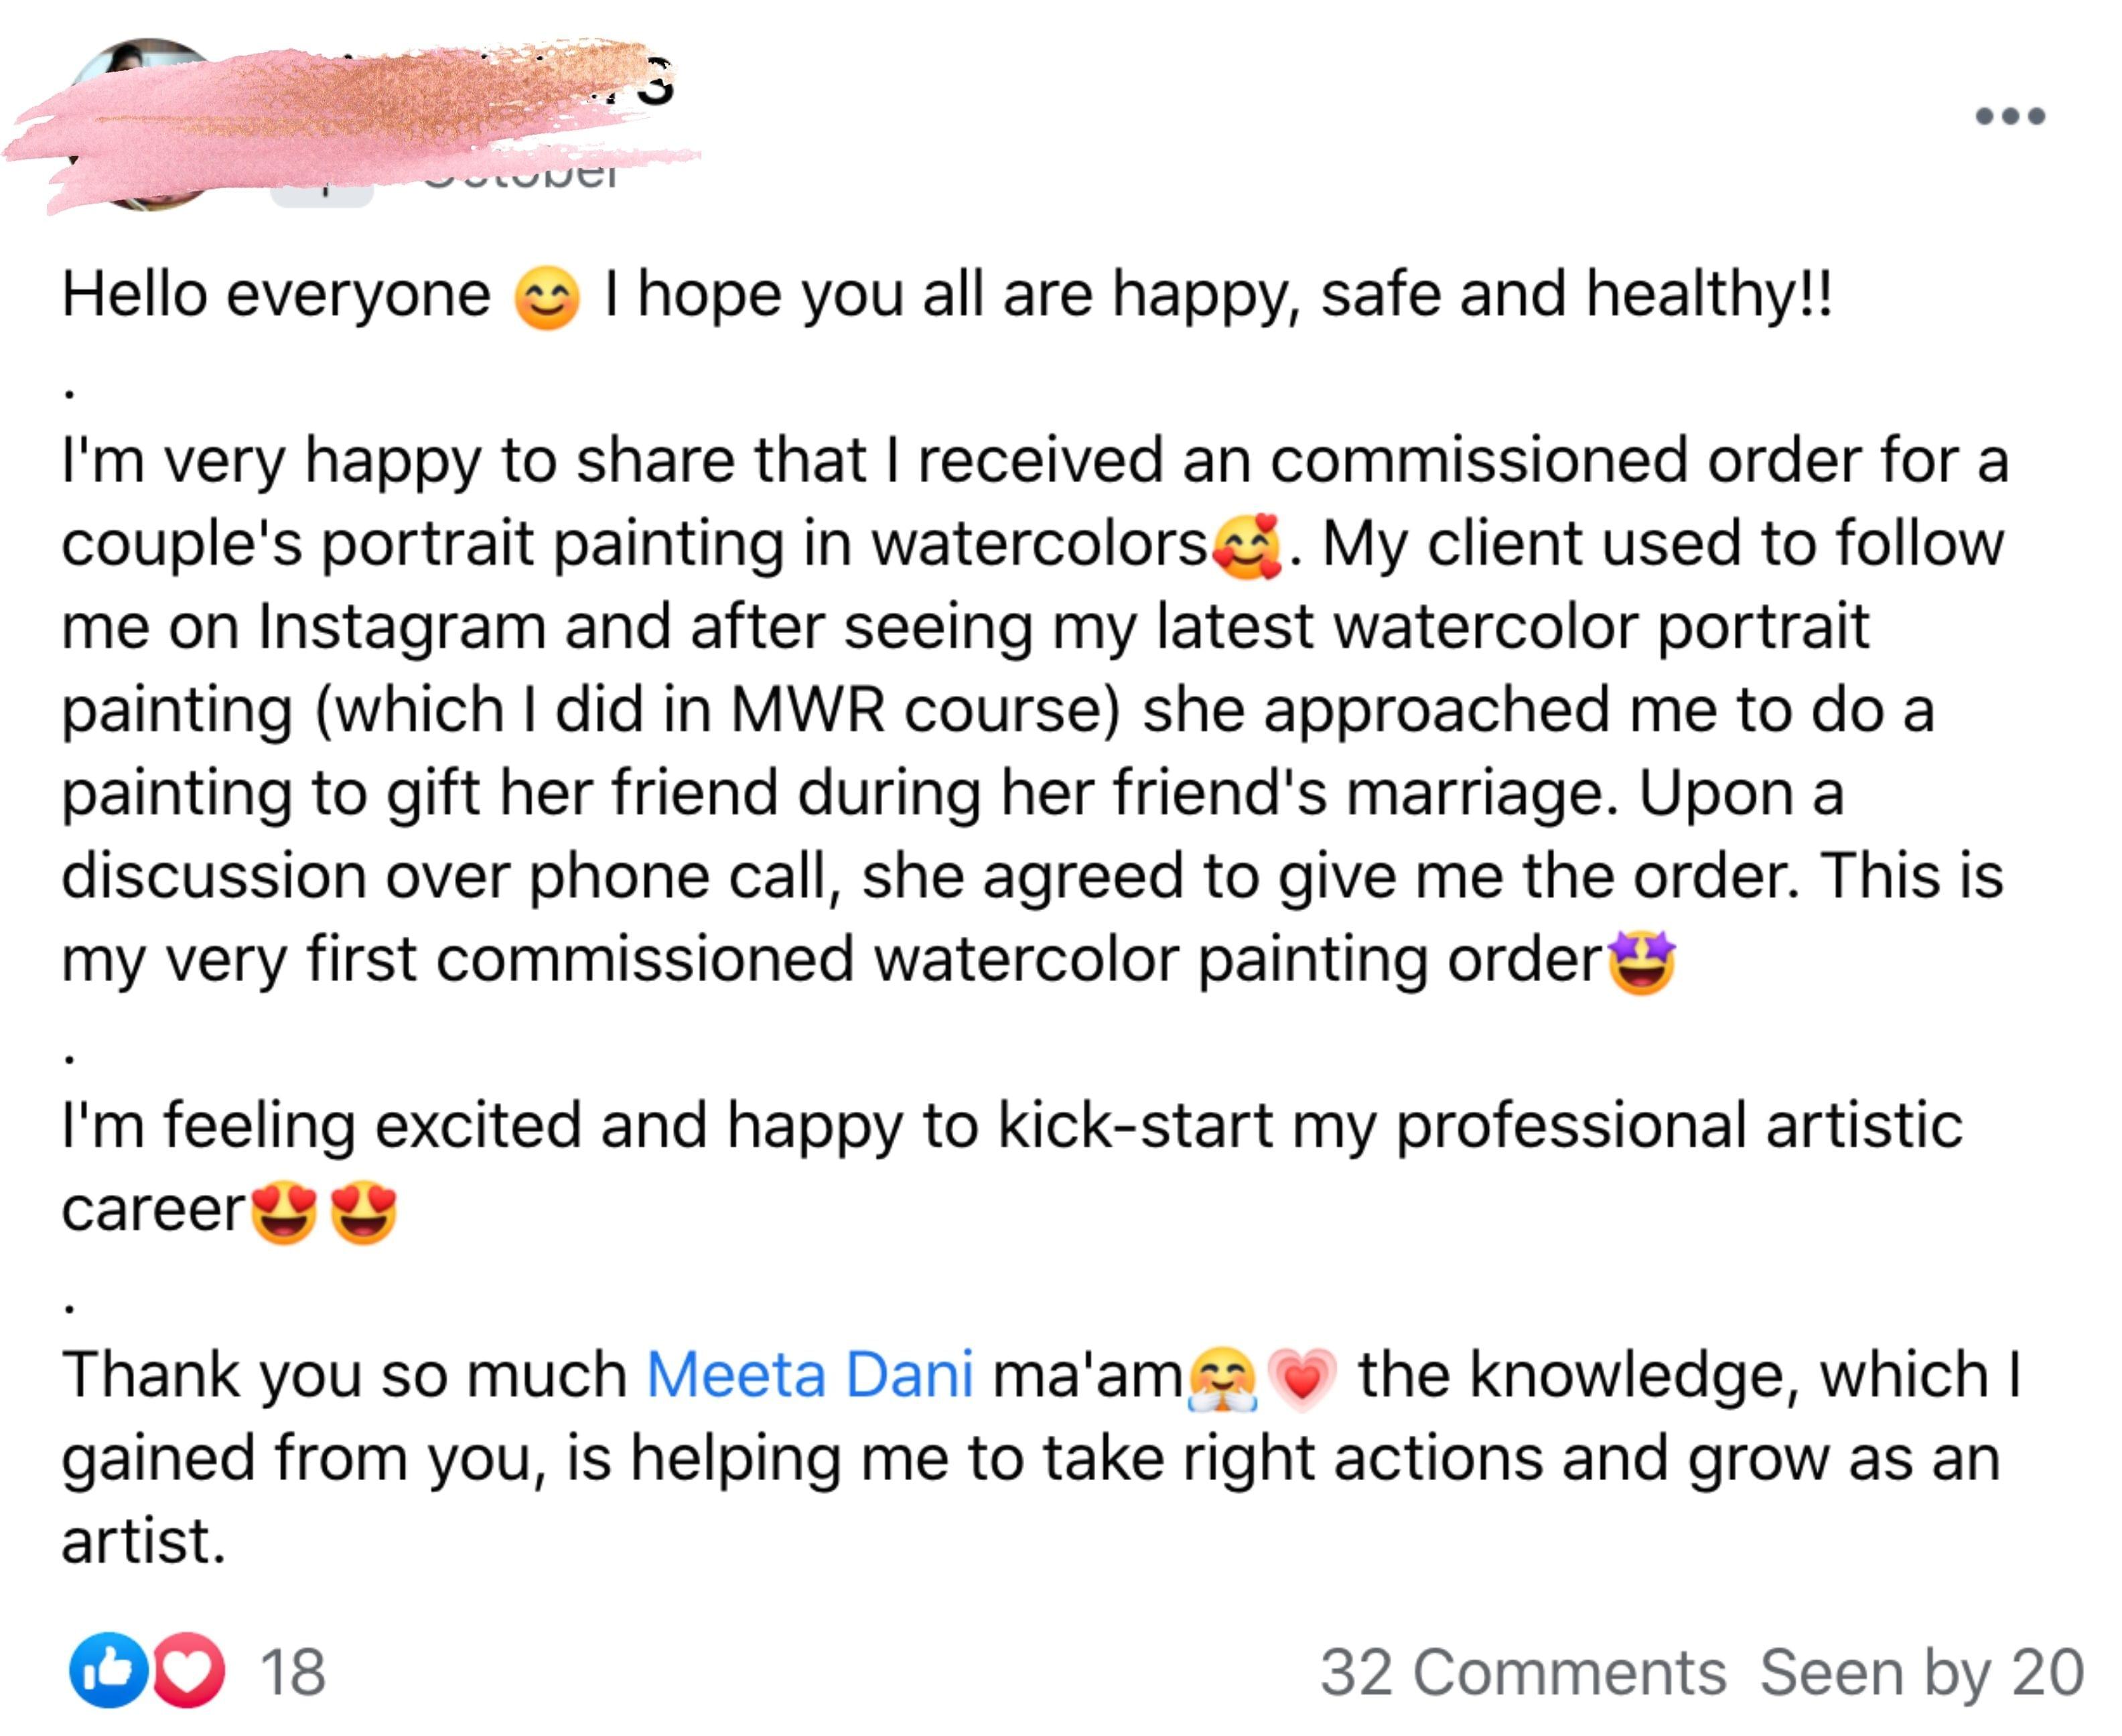This screenshot has height=1736, width=2122.
Task: Click the blue thumbs-up Like reaction icon
Action: pyautogui.click(x=108, y=1671)
